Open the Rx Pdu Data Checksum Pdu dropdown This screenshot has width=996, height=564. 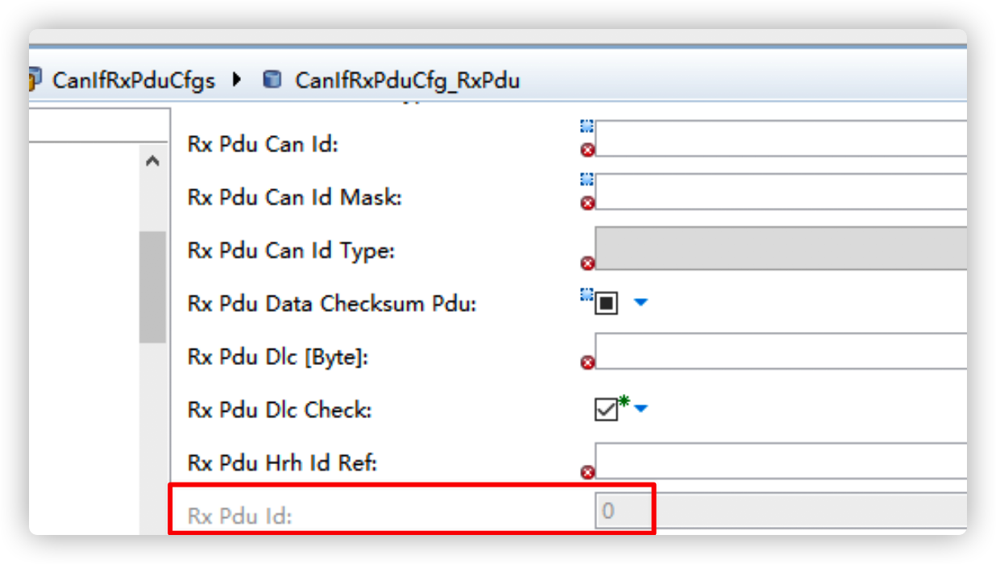click(641, 304)
